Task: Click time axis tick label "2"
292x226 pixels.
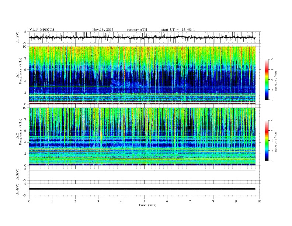Action: click(75, 201)
